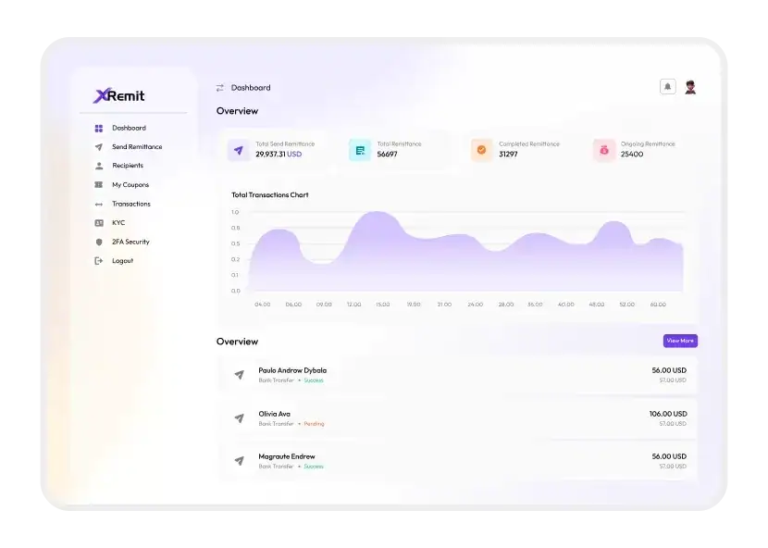The height and width of the screenshot is (548, 768).
Task: Select My Coupons in sidebar
Action: pyautogui.click(x=130, y=185)
